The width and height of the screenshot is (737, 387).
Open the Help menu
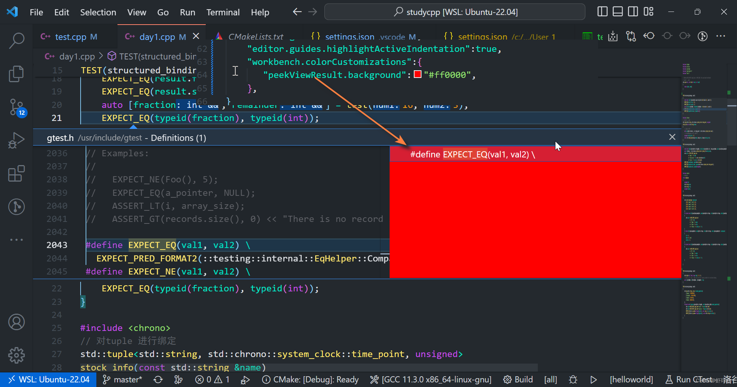[x=260, y=12]
